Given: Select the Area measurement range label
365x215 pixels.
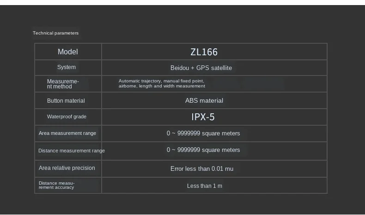Looking at the screenshot, I should (67, 133).
